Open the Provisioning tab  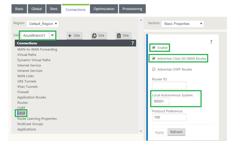(132, 9)
